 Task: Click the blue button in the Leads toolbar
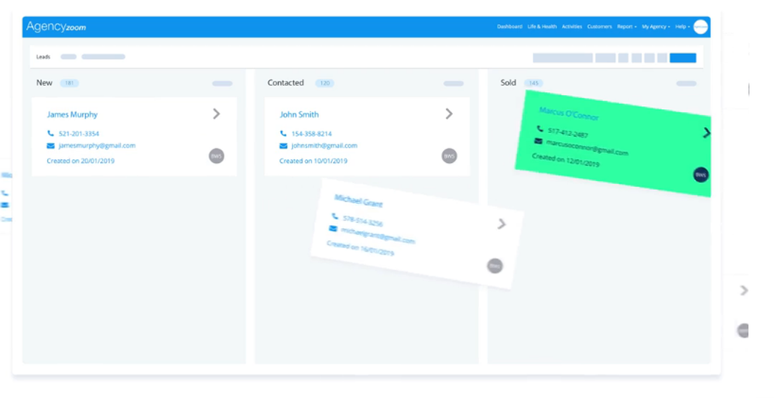point(683,58)
